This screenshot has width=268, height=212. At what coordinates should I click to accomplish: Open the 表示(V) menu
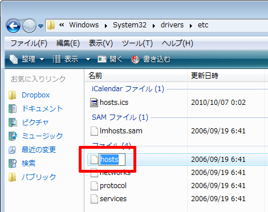click(101, 43)
